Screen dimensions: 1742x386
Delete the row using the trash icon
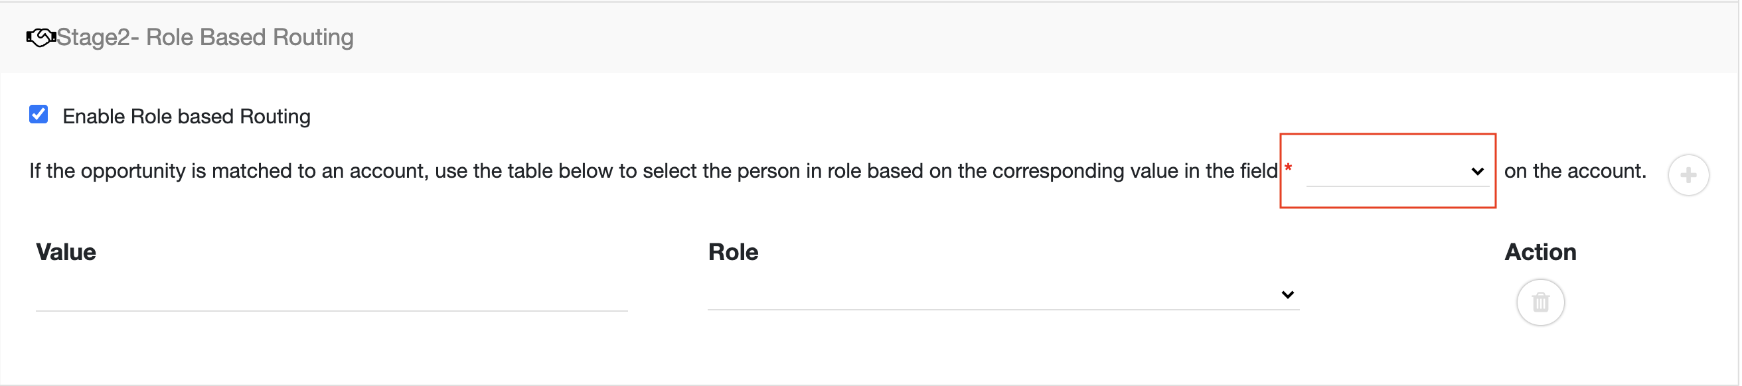1541,302
